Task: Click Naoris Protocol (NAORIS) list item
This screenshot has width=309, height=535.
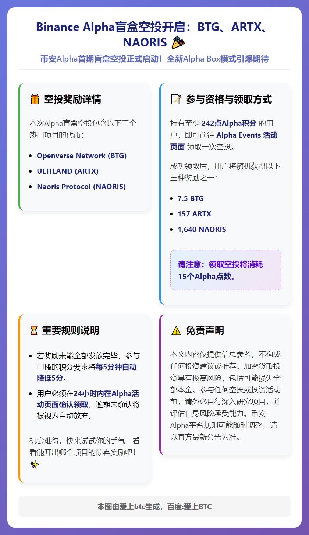Action: [81, 187]
